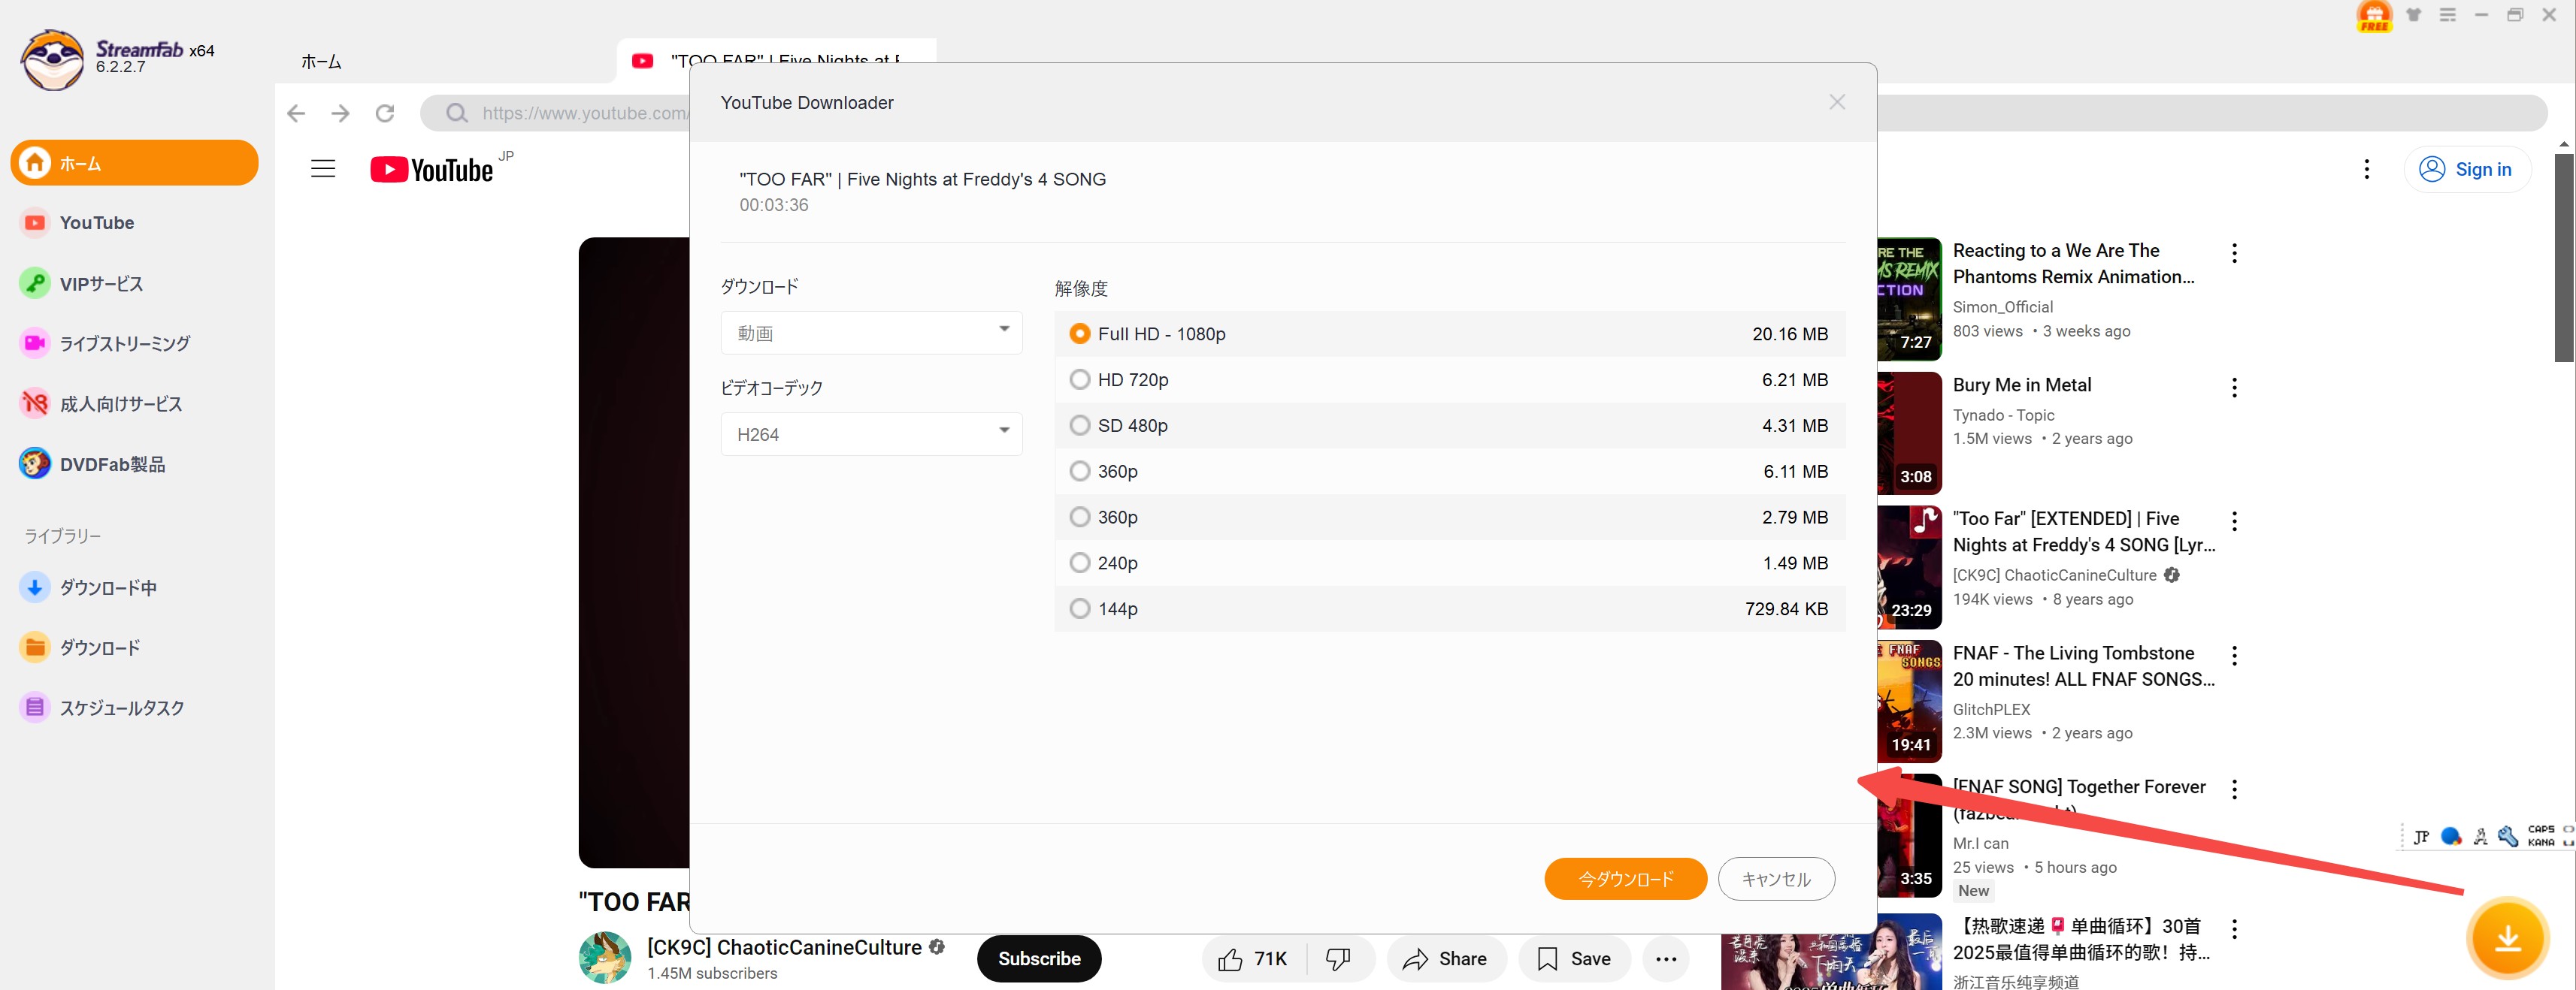Open YouTube settings three-dot menu near Sign in

[x=2366, y=169]
